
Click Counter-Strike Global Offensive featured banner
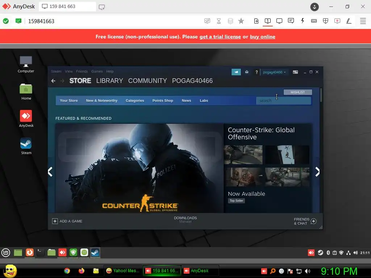(139, 168)
